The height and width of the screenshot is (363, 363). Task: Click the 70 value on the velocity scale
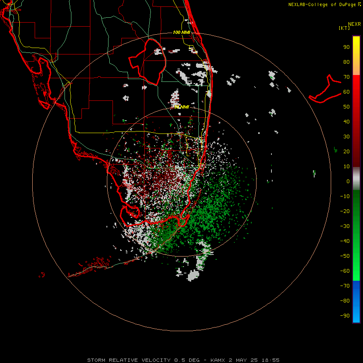pos(346,77)
